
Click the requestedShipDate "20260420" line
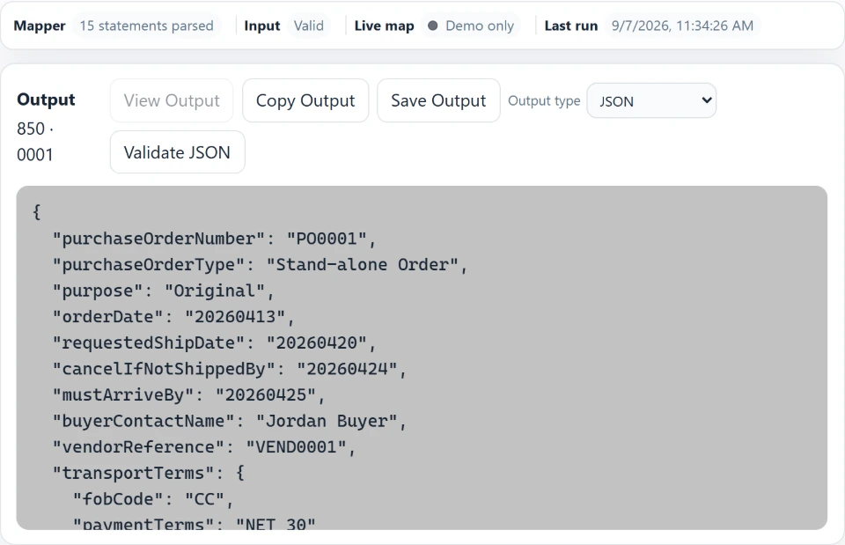click(x=214, y=342)
